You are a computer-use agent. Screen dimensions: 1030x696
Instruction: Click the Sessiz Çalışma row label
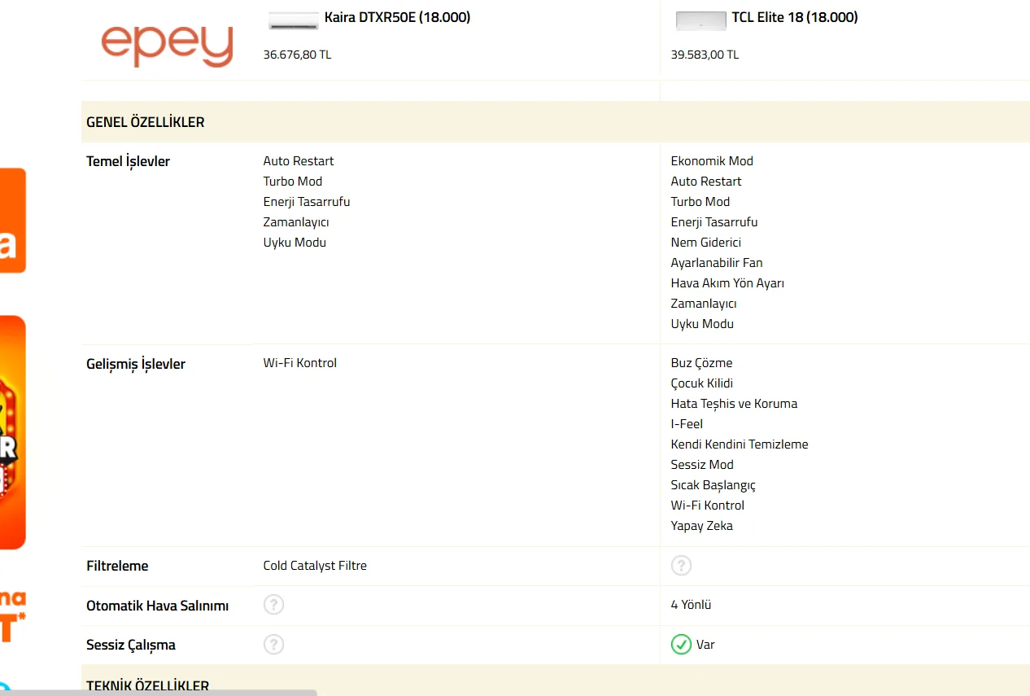tap(131, 645)
